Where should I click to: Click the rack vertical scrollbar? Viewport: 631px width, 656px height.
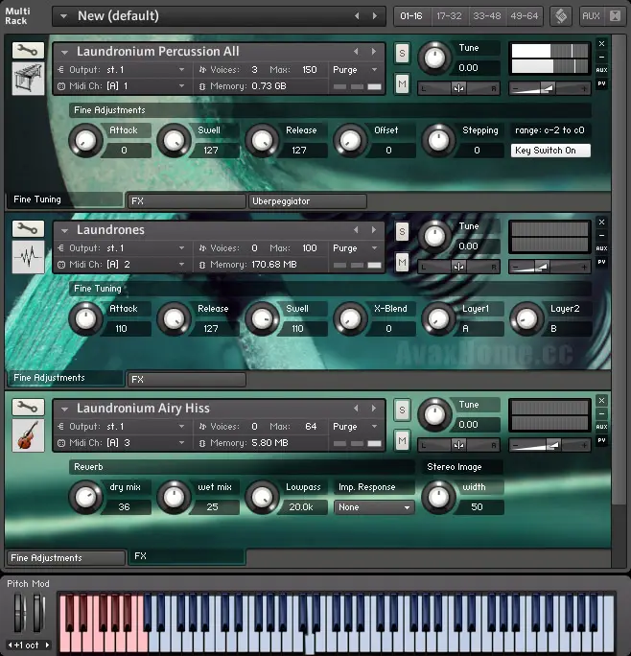619,268
